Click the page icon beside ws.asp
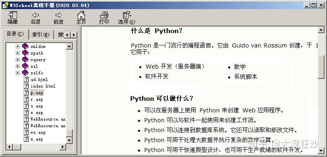 click(26, 132)
